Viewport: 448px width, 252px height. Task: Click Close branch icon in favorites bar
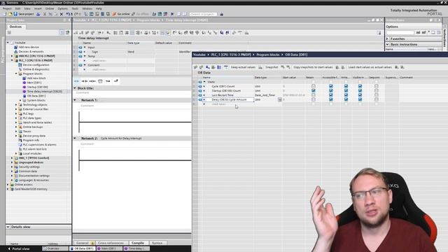[x=115, y=81]
